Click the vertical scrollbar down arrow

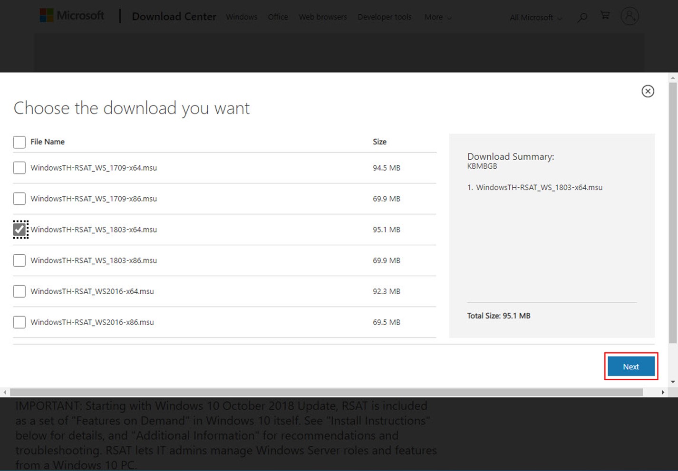click(673, 382)
